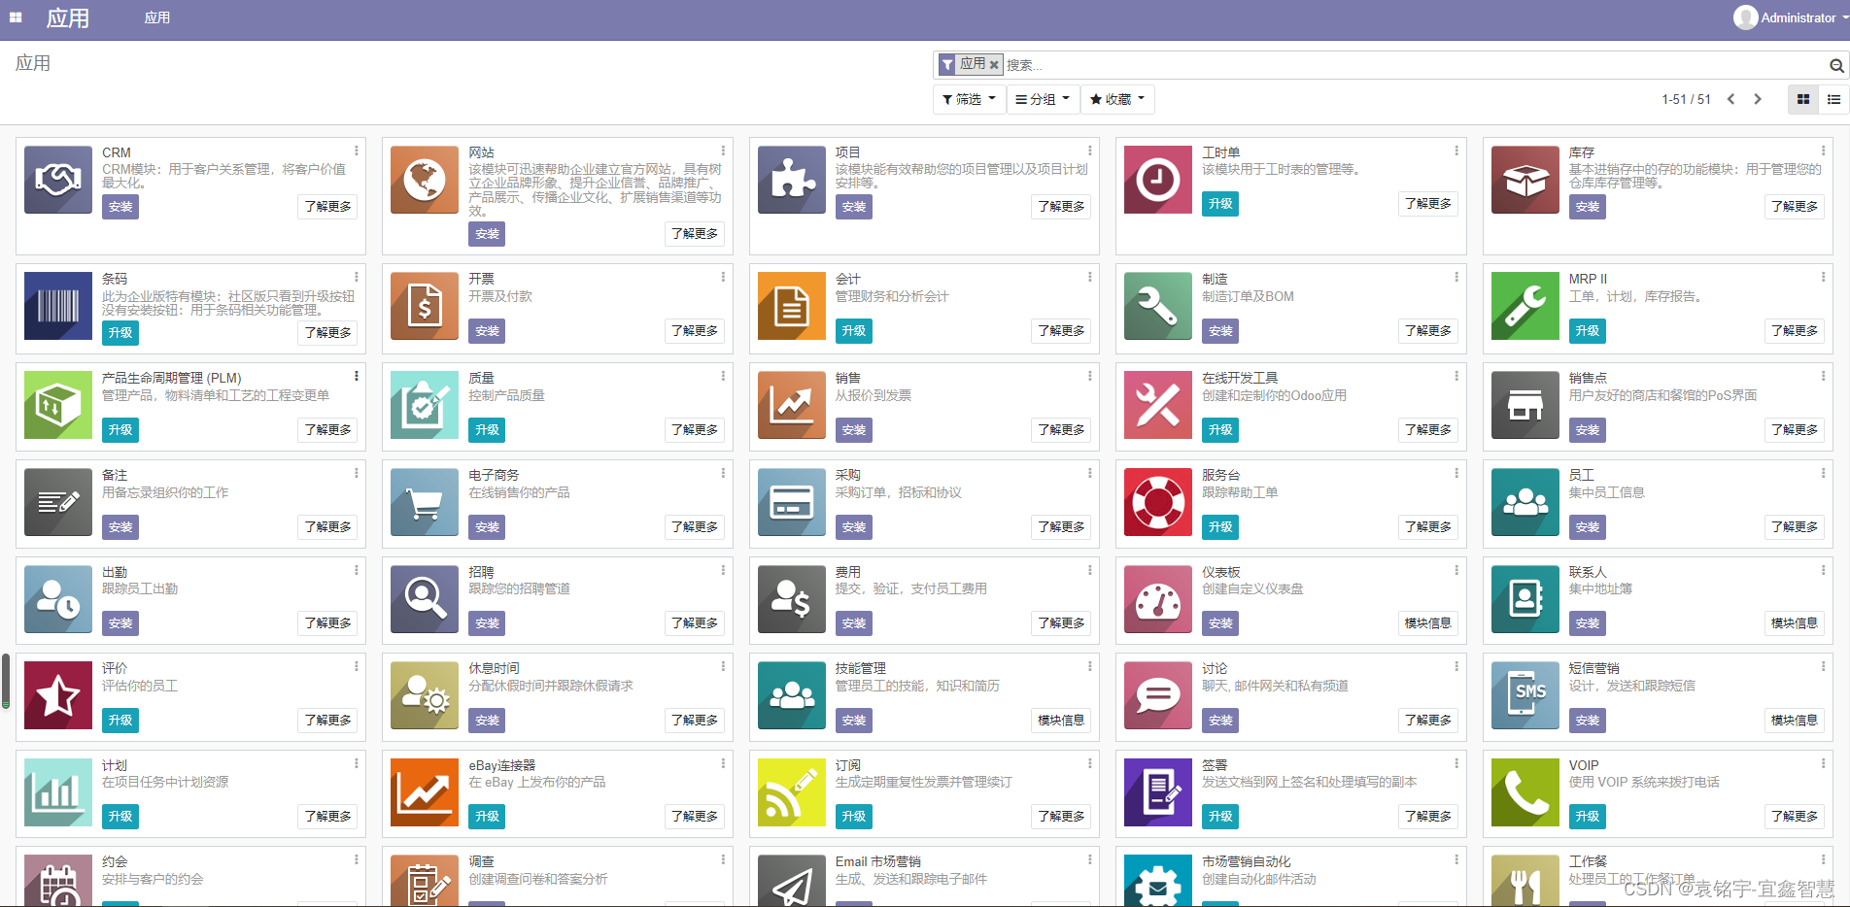The width and height of the screenshot is (1850, 907).
Task: Open the 筛选 filter dropdown
Action: click(x=968, y=99)
